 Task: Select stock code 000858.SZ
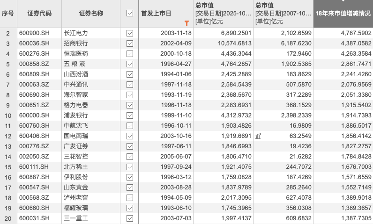pos(34,64)
